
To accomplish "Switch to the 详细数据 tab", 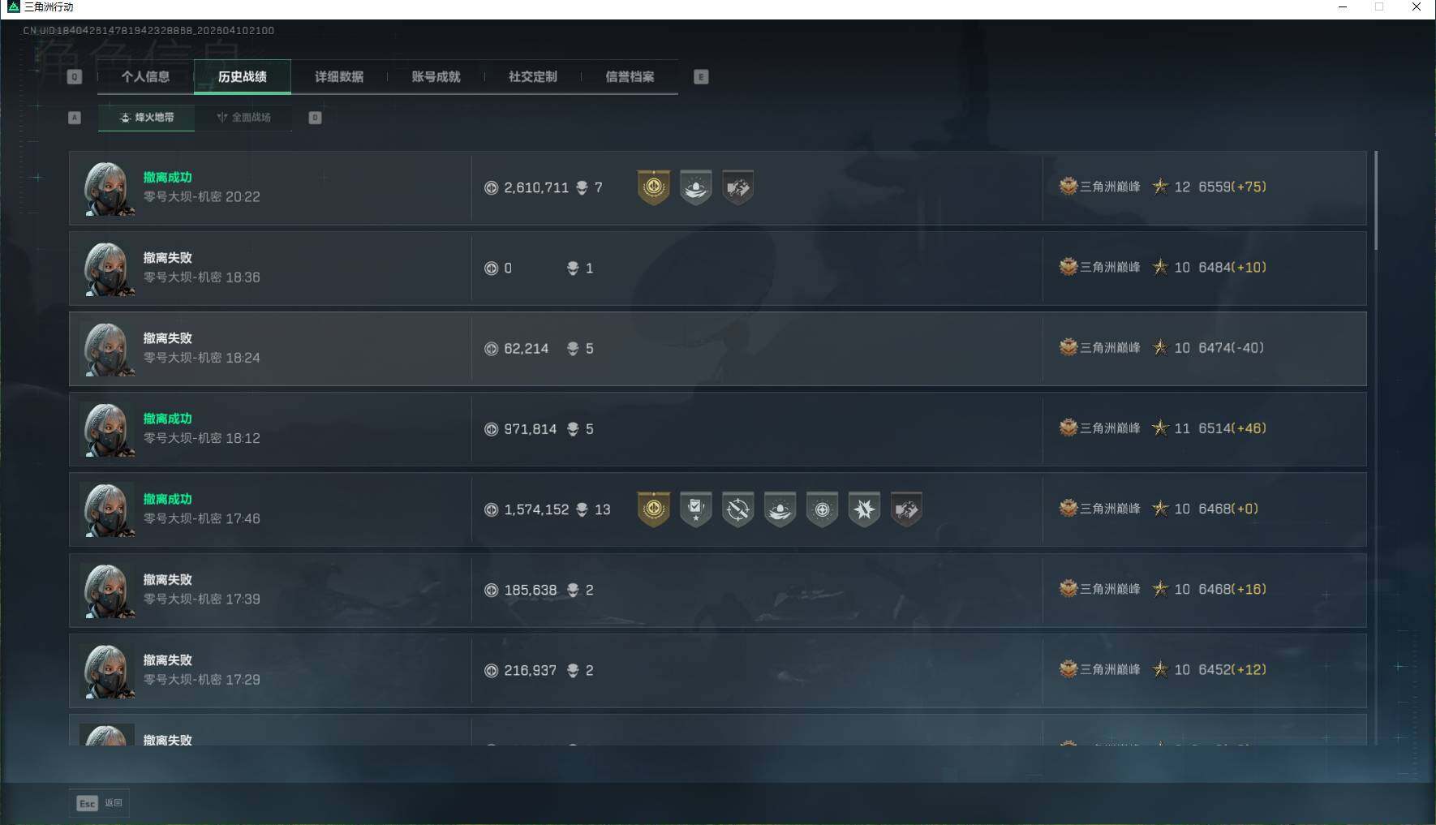I will 339,76.
